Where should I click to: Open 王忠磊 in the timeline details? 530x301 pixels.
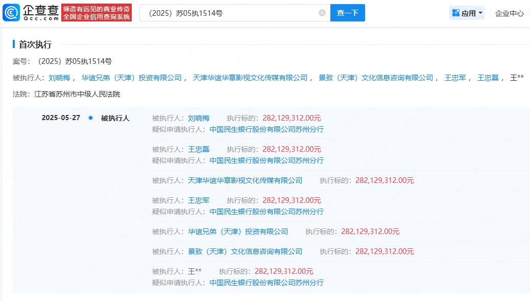199,149
